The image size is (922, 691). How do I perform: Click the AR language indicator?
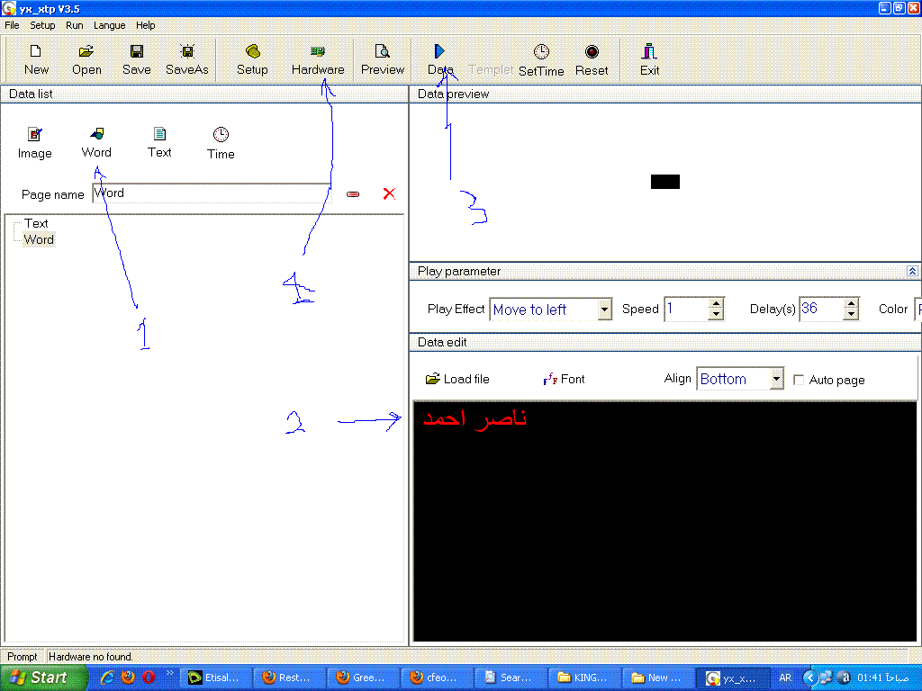pos(785,678)
